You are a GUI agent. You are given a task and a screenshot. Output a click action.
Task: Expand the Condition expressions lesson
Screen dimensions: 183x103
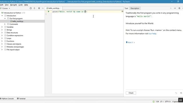click(2, 35)
